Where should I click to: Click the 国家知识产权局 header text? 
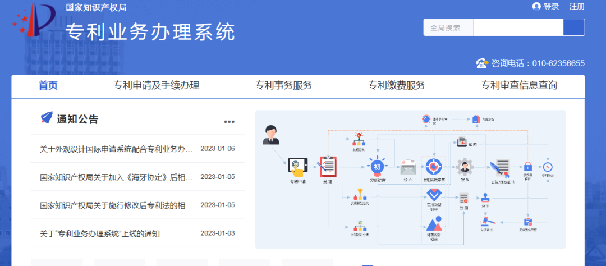click(96, 8)
